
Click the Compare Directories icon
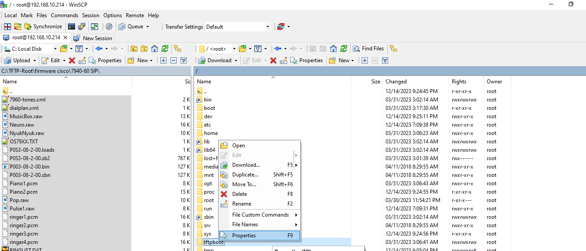(8, 27)
